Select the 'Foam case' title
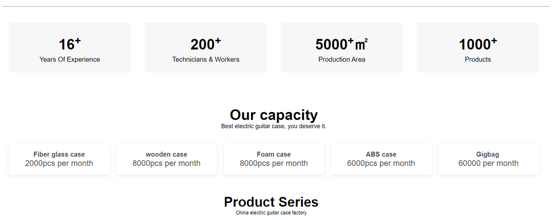Viewport: 552px width, 220px height. coord(274,154)
